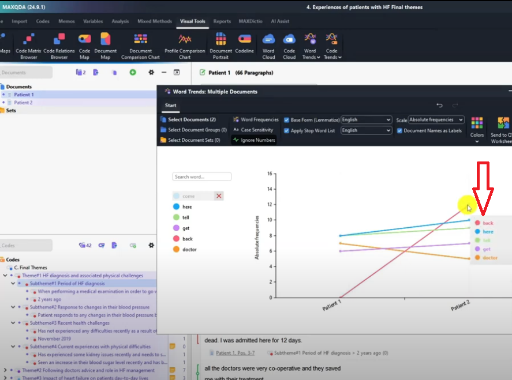Click the Search word input field
Viewport: 512px width, 380px height.
pyautogui.click(x=202, y=176)
